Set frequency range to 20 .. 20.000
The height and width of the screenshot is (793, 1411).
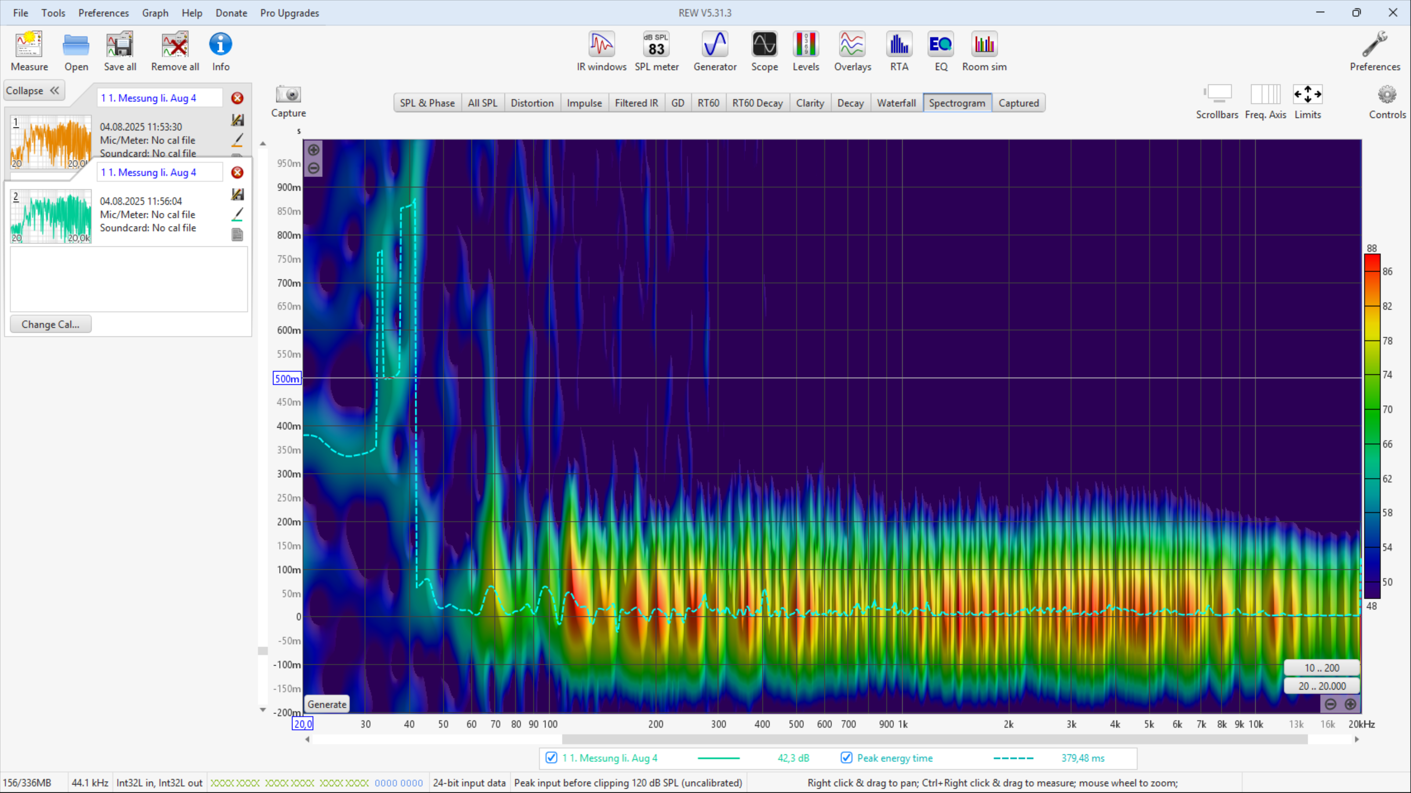[1321, 686]
